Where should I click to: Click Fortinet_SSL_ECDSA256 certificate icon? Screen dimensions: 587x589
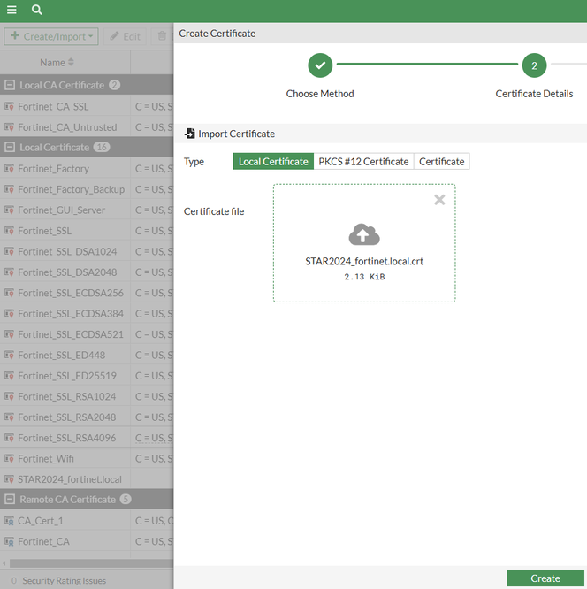9,293
